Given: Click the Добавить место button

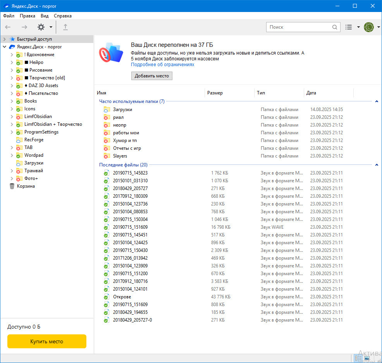Looking at the screenshot, I should pyautogui.click(x=151, y=76).
